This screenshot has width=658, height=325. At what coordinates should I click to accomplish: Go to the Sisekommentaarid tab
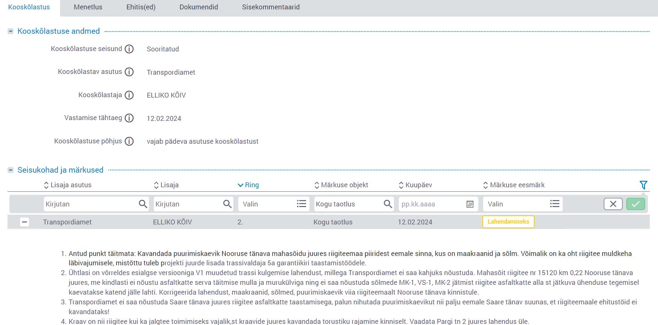tap(270, 7)
